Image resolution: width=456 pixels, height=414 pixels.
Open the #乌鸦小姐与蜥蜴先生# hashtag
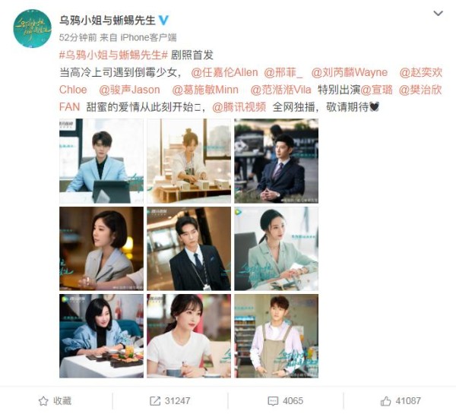(x=114, y=55)
